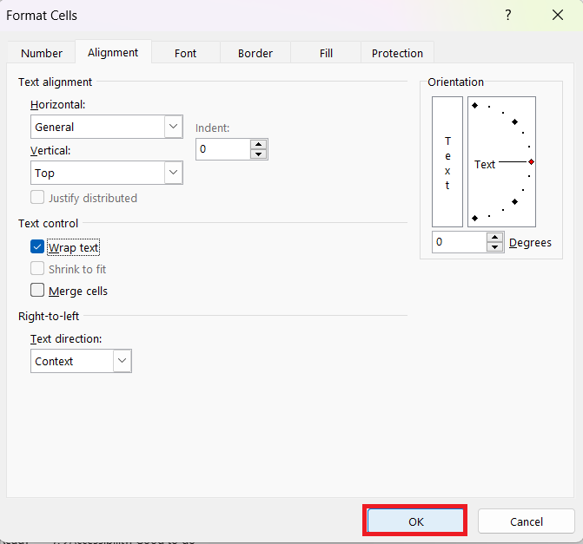This screenshot has width=583, height=544.
Task: Select the vertical Text orientation box
Action: (447, 162)
